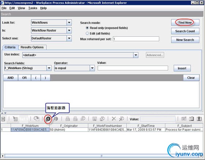Click the empty criteria expression area
The width and height of the screenshot is (205, 160).
point(101,94)
